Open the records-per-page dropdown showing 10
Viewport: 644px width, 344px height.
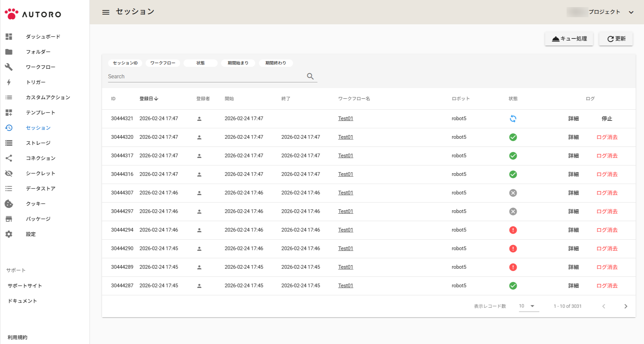[x=528, y=306]
